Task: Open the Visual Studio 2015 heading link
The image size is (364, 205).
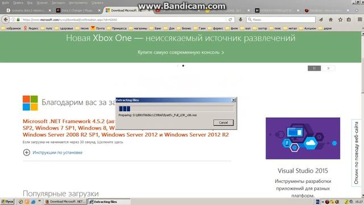Action: coord(303,171)
